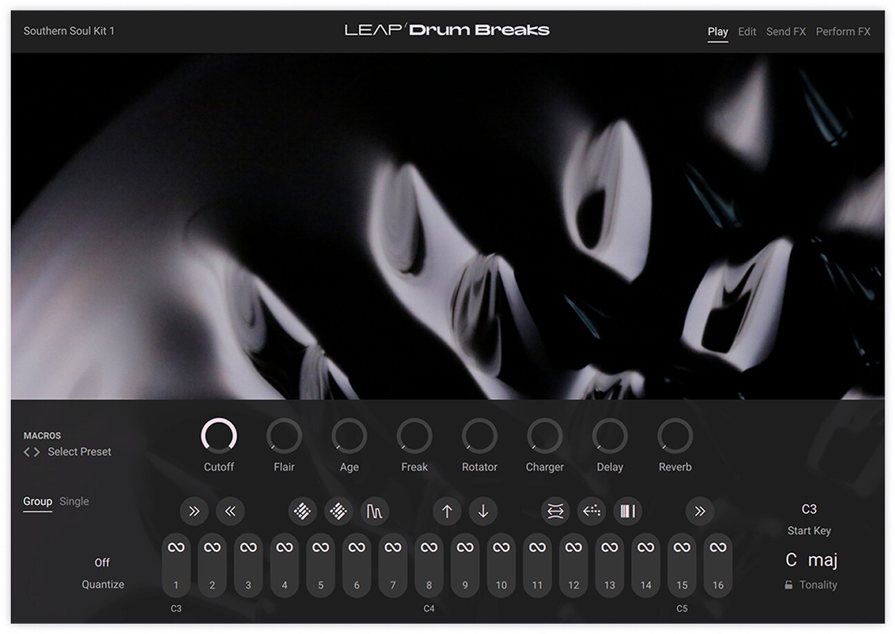Click the dotted left-arrow reverse icon
This screenshot has width=895, height=634.
(591, 511)
